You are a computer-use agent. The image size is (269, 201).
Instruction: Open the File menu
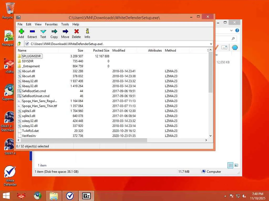click(20, 24)
